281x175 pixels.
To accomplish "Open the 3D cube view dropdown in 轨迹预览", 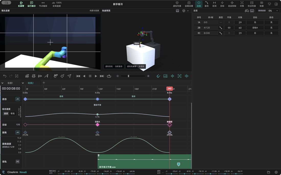I will point(185,11).
